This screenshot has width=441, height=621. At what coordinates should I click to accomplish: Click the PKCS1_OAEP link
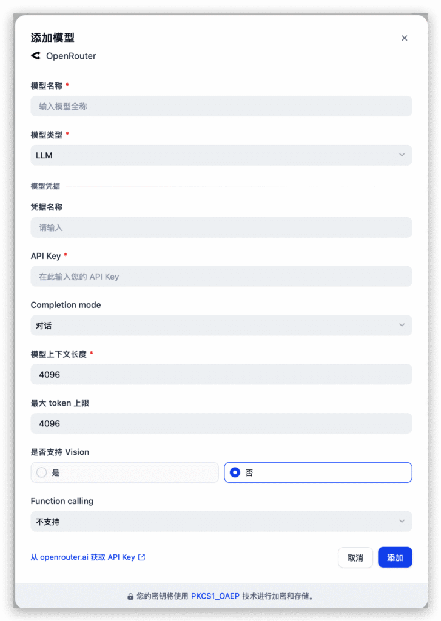[215, 597]
